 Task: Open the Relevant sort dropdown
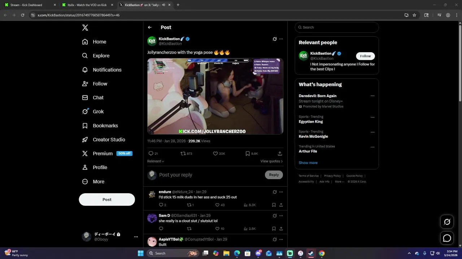pyautogui.click(x=156, y=161)
